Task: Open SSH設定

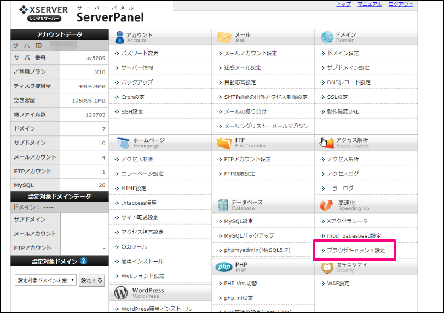Action: tap(132, 111)
